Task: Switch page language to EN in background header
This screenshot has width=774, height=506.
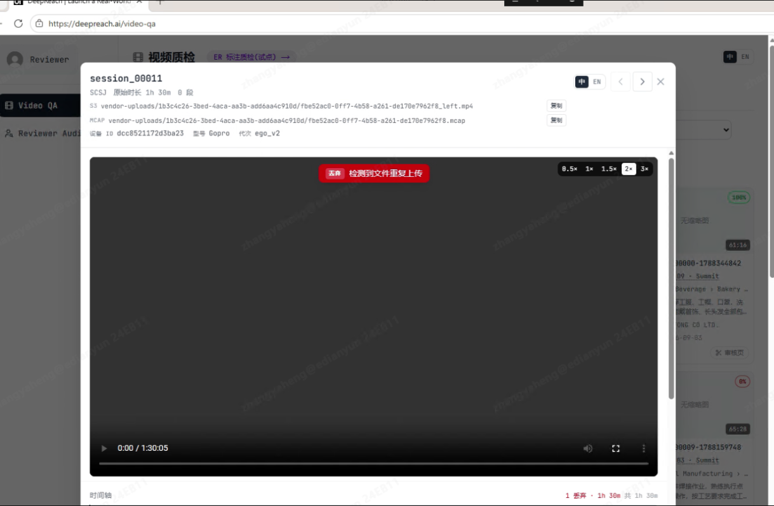Action: [x=745, y=57]
